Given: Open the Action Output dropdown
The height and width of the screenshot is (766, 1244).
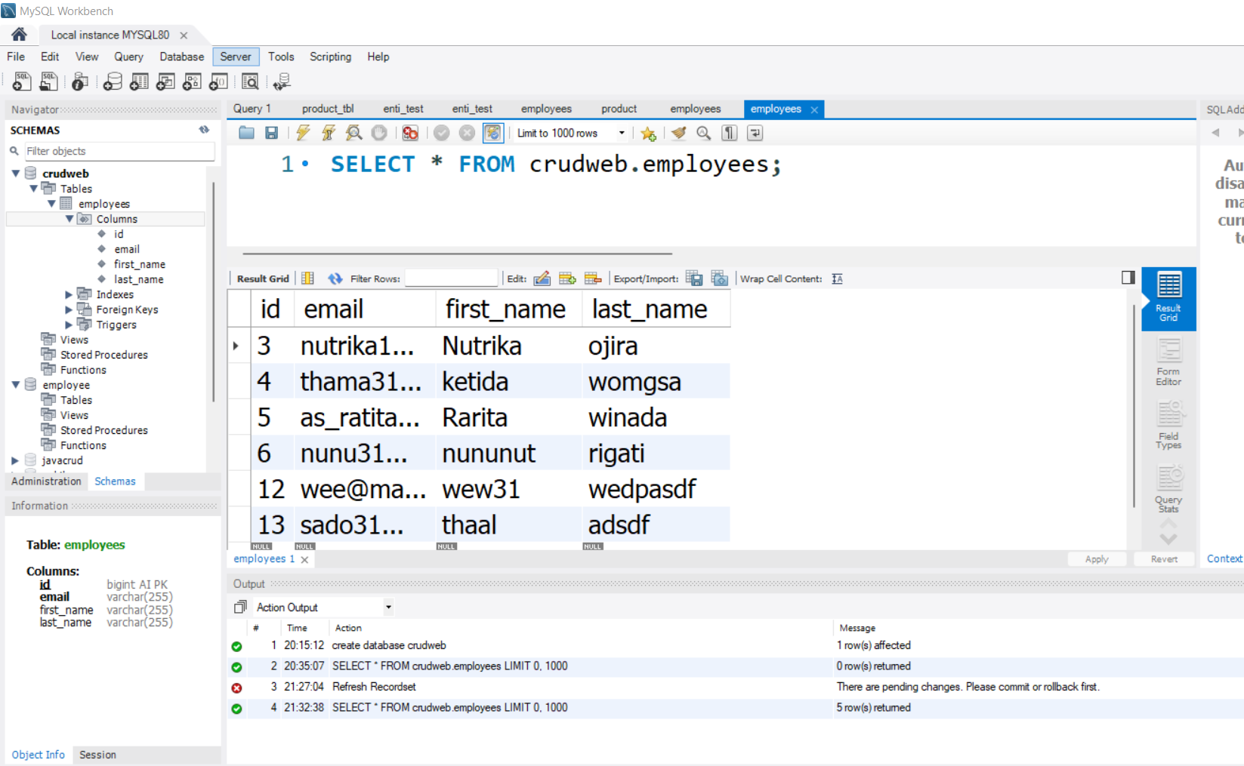Looking at the screenshot, I should pos(388,607).
